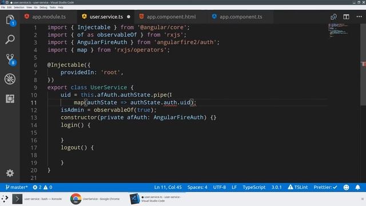This screenshot has height=206, width=366.
Task: Switch to user.service.ts tab
Action: (x=105, y=17)
